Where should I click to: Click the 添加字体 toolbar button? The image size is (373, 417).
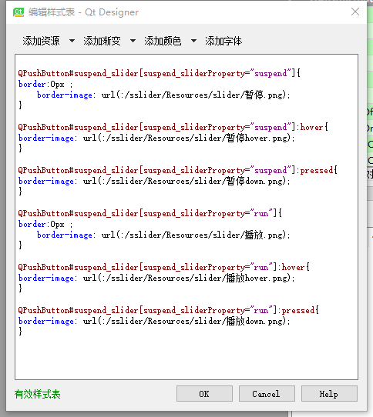223,41
